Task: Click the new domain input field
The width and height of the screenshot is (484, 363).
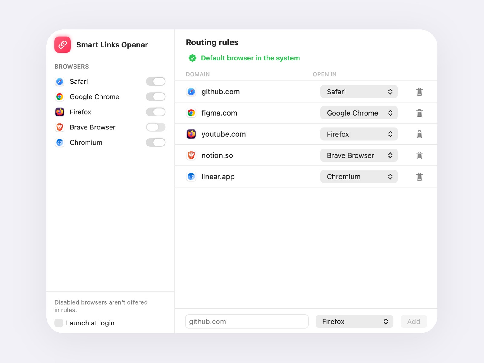Action: (x=247, y=322)
